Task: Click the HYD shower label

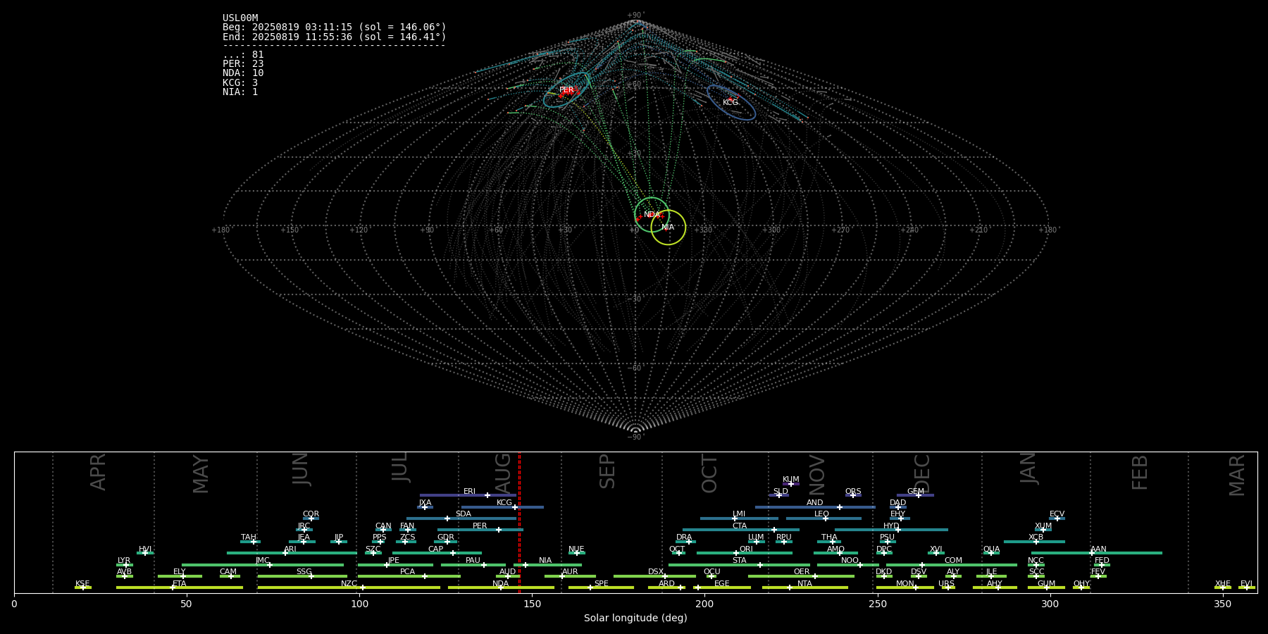Action: coord(891,526)
